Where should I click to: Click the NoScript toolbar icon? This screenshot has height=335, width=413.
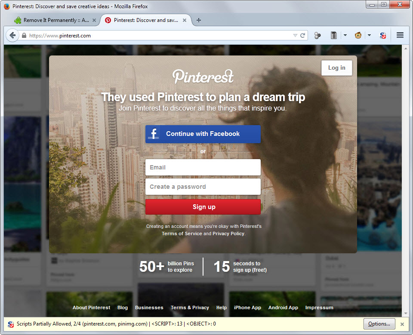[383, 35]
